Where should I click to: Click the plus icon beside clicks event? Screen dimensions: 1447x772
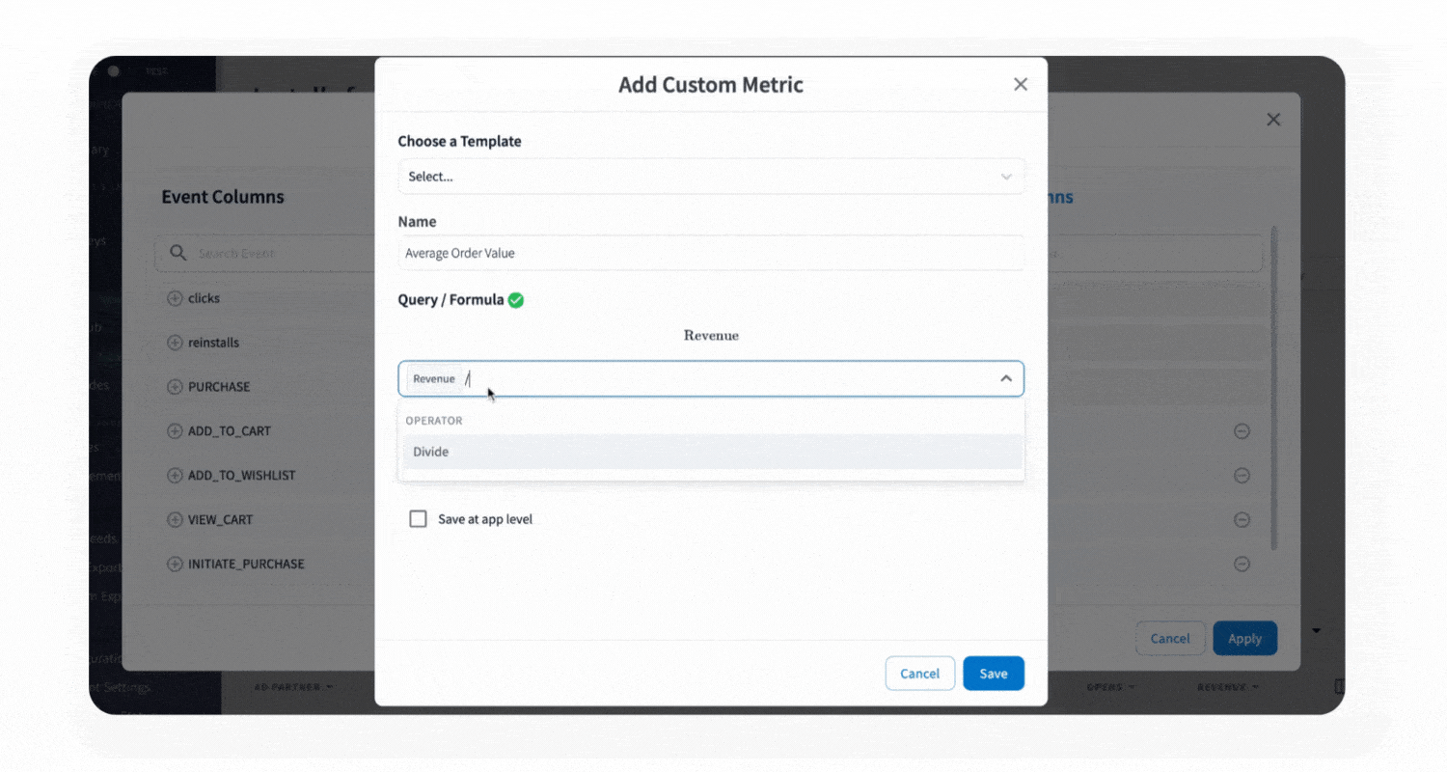(175, 298)
